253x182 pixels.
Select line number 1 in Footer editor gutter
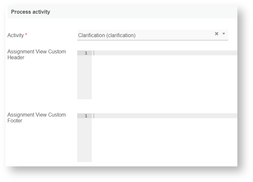[x=86, y=116]
